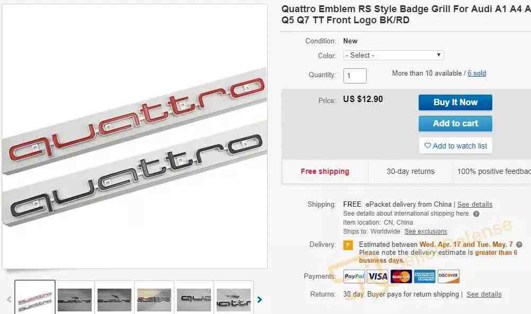This screenshot has height=314, width=531.
Task: Click the PayPal payment icon
Action: tap(354, 276)
